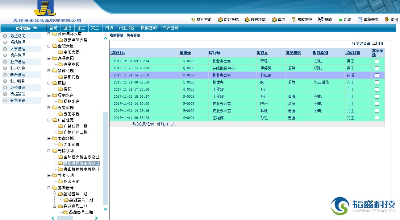The height and width of the screenshot is (220, 400).
Task: Switch to the 监控 tab
Action: pyautogui.click(x=67, y=28)
